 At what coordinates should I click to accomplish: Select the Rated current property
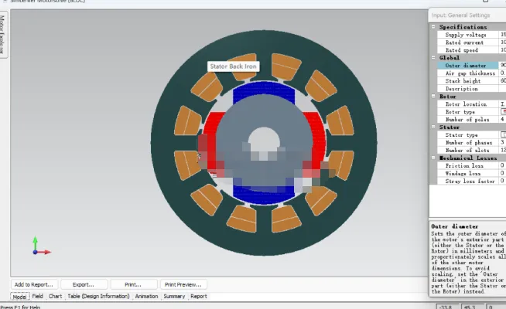click(x=468, y=42)
